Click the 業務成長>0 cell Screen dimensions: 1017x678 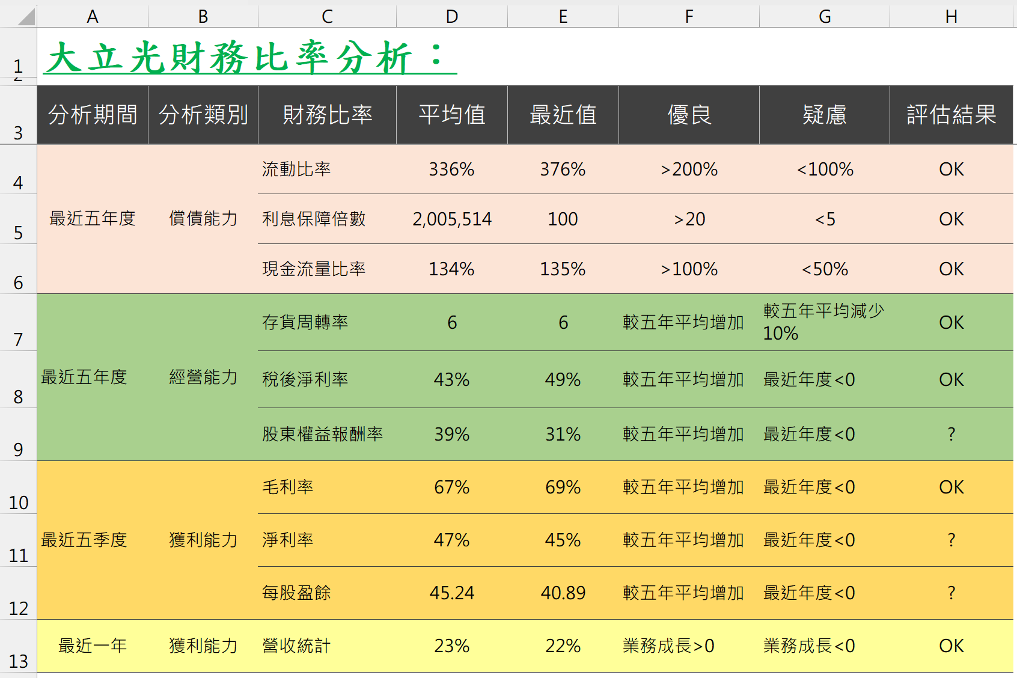689,646
